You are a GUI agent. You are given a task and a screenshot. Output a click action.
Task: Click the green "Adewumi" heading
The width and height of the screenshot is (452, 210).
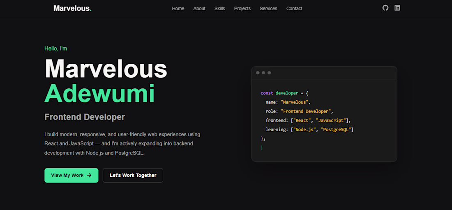click(100, 93)
